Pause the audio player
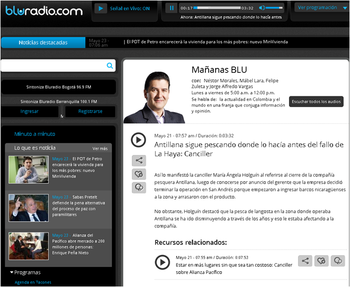This screenshot has width=350, height=287. (171, 8)
